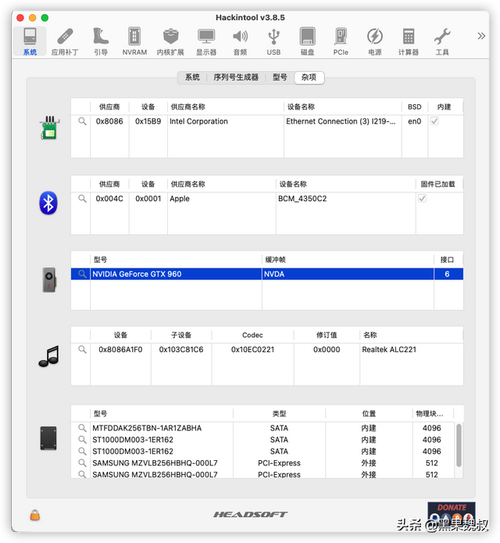The height and width of the screenshot is (543, 500).
Task: Switch to the 型号 tab
Action: 280,77
